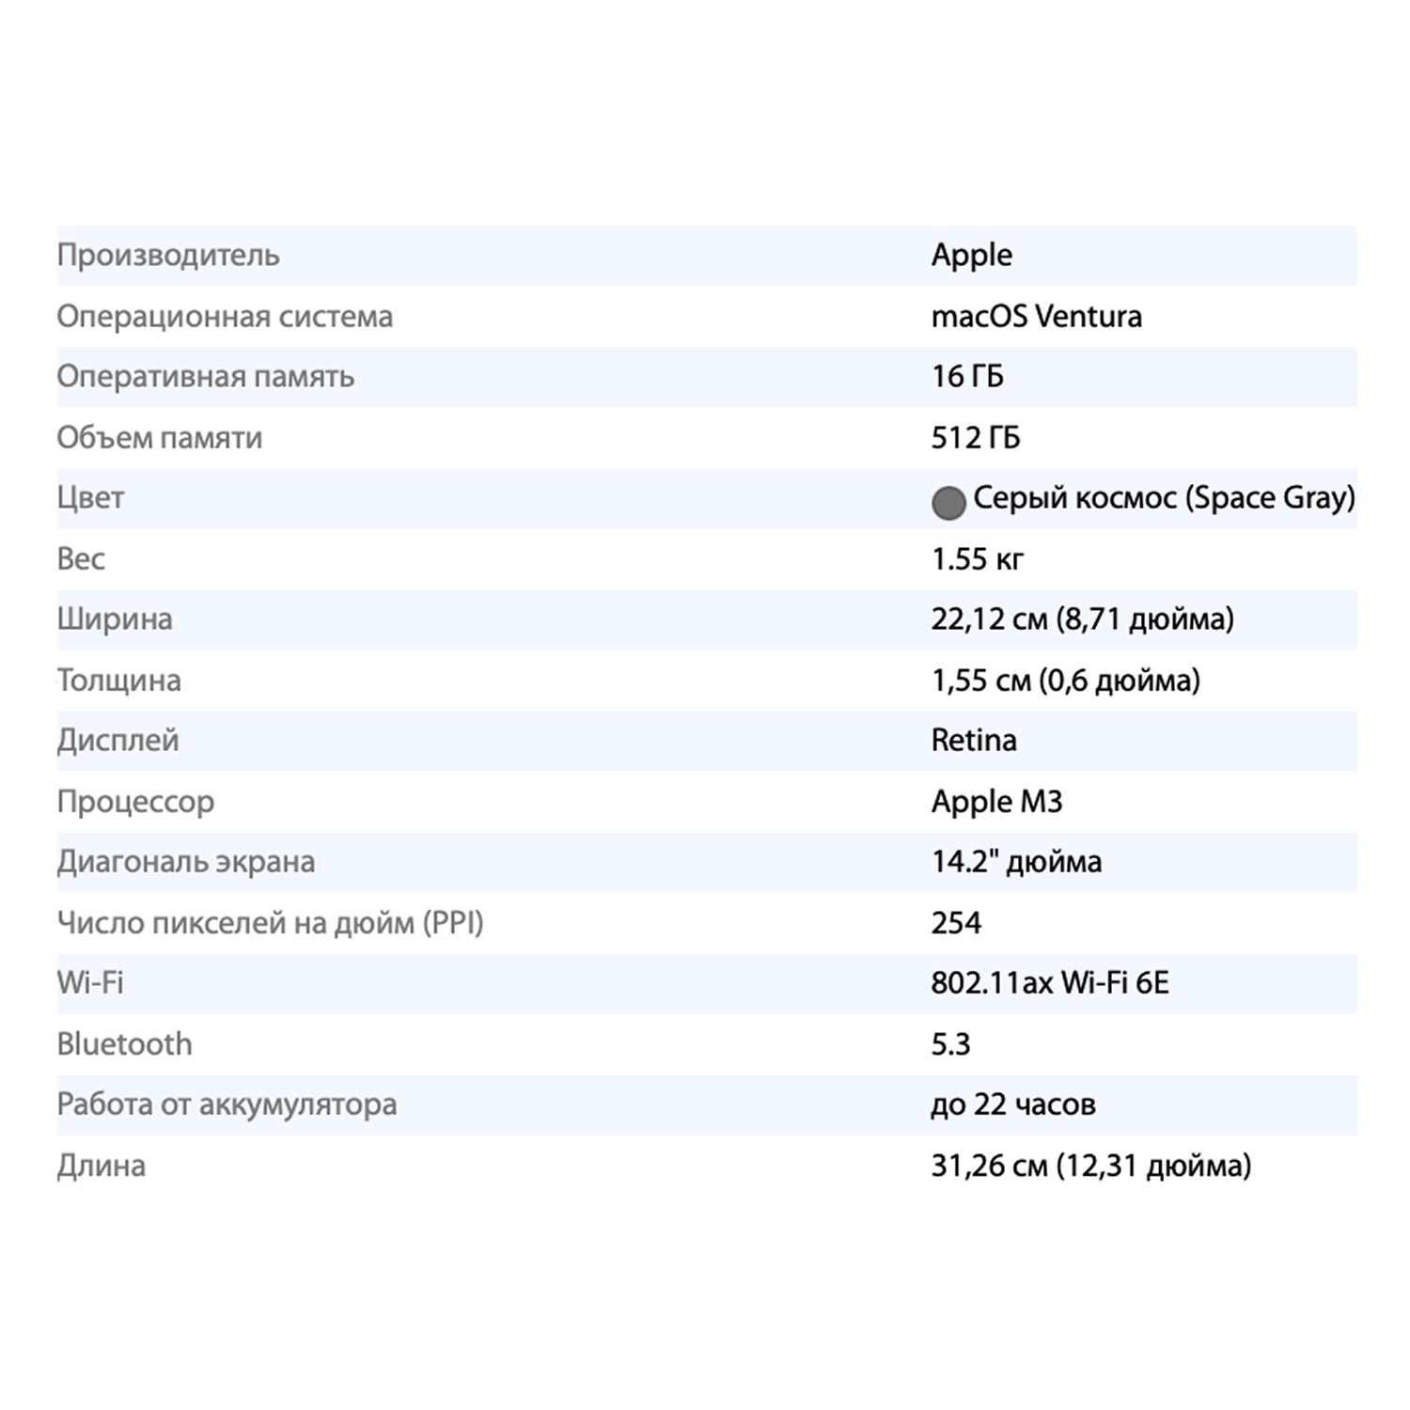The width and height of the screenshot is (1410, 1410).
Task: Select the "1.55 кг" weight value
Action: [x=977, y=559]
